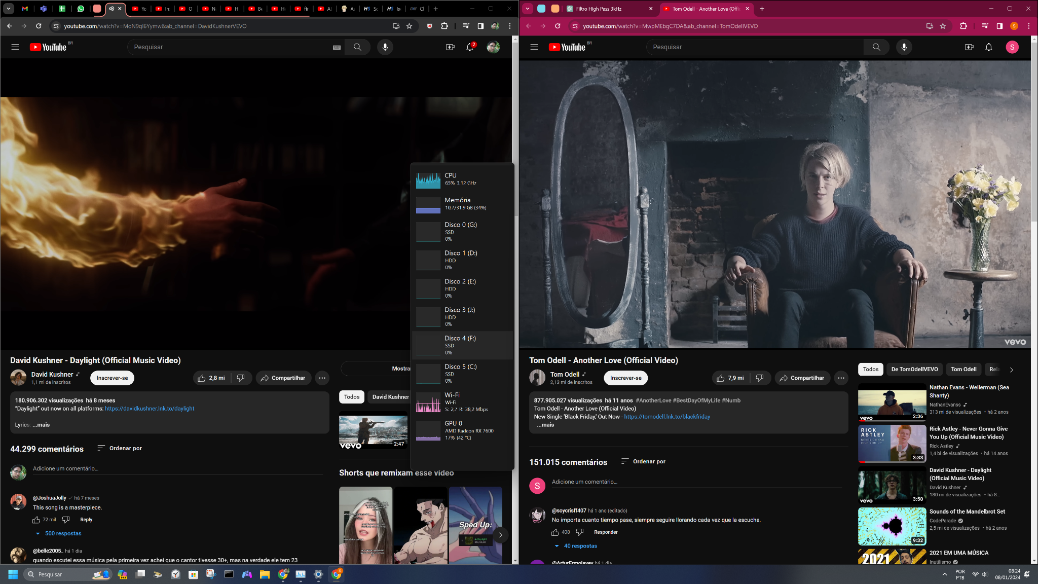Open more actions menu for Another Love video

pos(841,378)
